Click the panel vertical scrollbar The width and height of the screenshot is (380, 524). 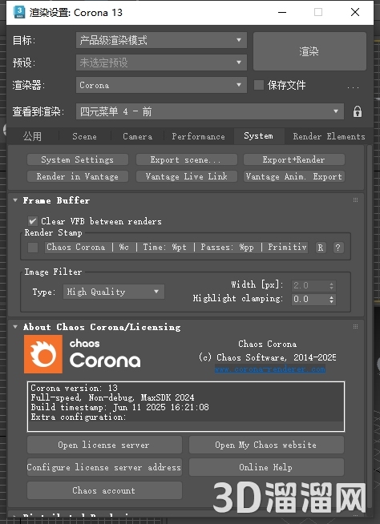click(x=370, y=328)
